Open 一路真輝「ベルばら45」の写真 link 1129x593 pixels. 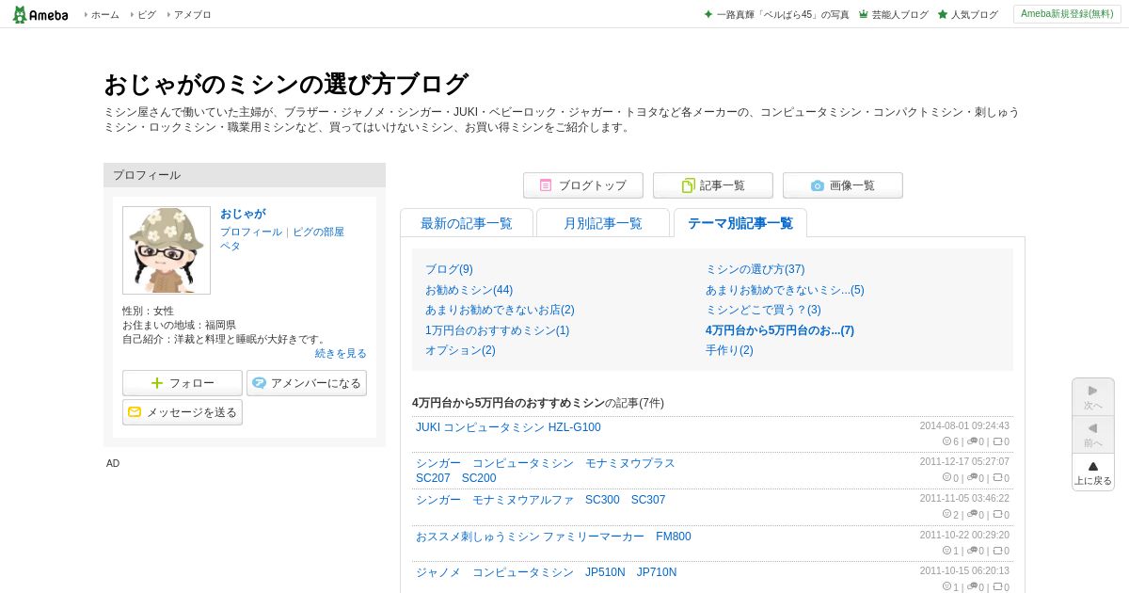pyautogui.click(x=783, y=15)
